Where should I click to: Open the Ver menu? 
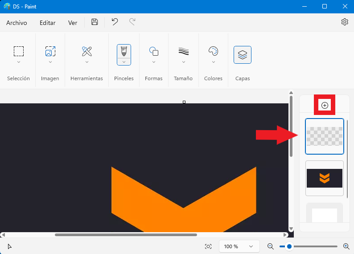coord(73,23)
